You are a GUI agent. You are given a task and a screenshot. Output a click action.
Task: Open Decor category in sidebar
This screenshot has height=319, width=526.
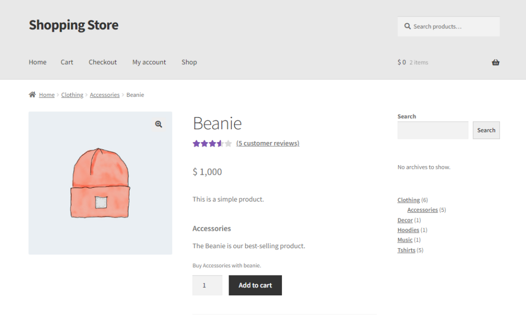405,220
